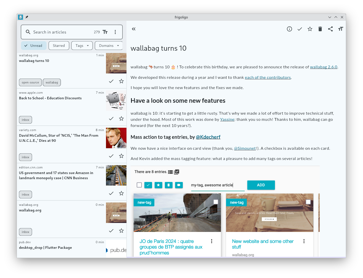
Task: Click the 'my-tag, awesome article' tag input
Action: [x=218, y=185]
